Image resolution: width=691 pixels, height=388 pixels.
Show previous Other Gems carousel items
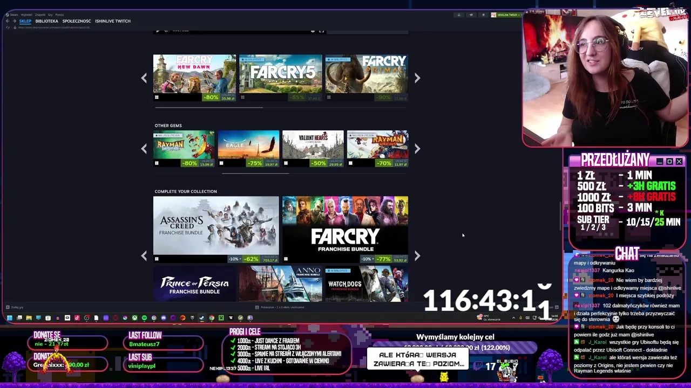(x=144, y=148)
